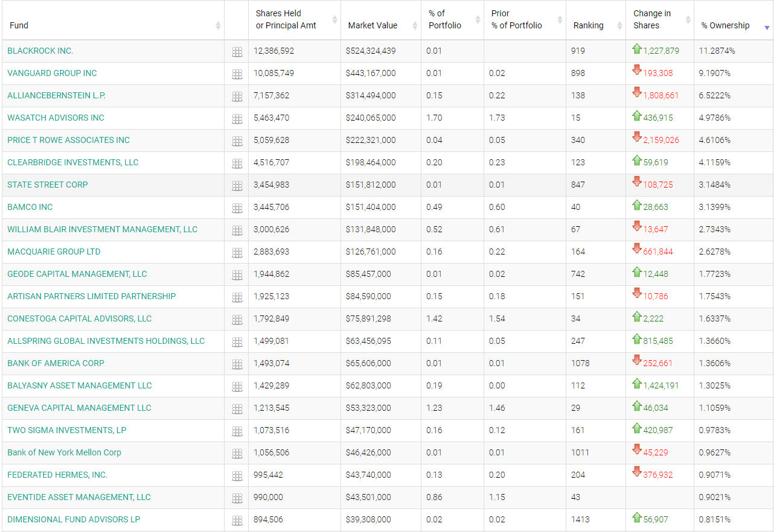This screenshot has width=774, height=532.
Task: Open the grid icon for BAMCO Inc row
Action: click(x=237, y=208)
